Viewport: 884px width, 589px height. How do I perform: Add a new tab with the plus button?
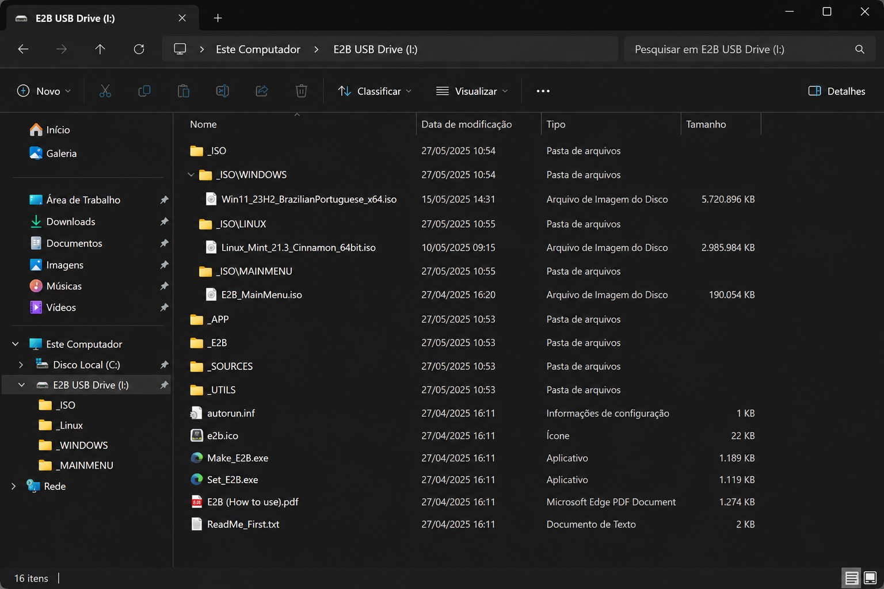[x=218, y=18]
